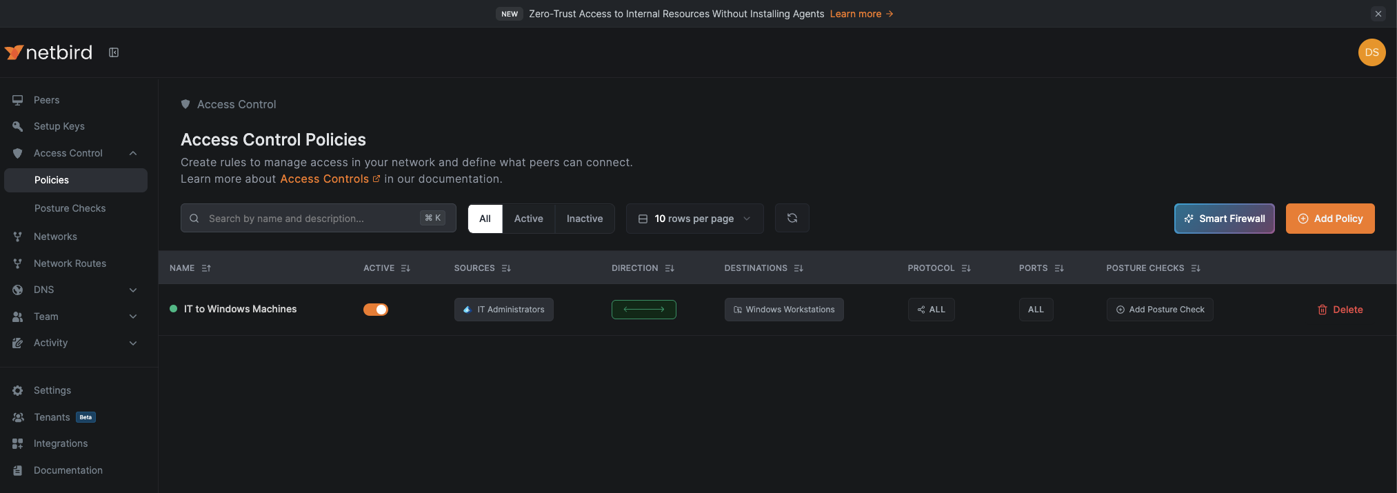Expand the Team menu chevron
This screenshot has height=493, width=1397.
133,316
